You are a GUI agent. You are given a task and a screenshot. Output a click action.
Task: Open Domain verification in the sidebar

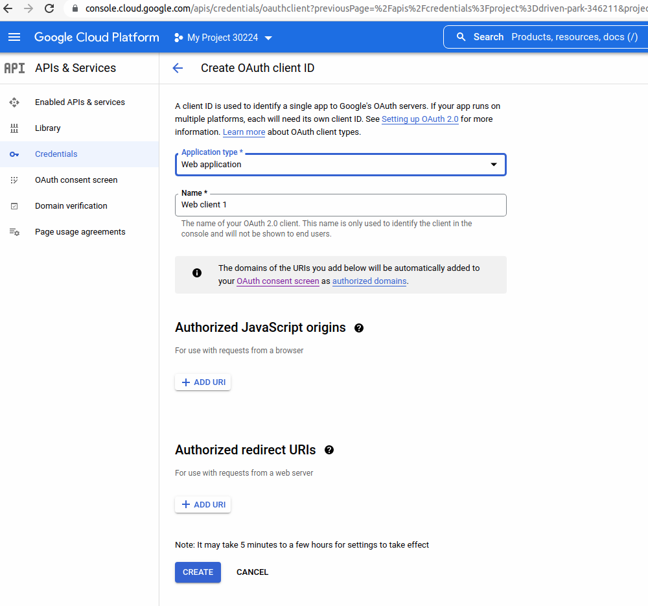pyautogui.click(x=80, y=206)
